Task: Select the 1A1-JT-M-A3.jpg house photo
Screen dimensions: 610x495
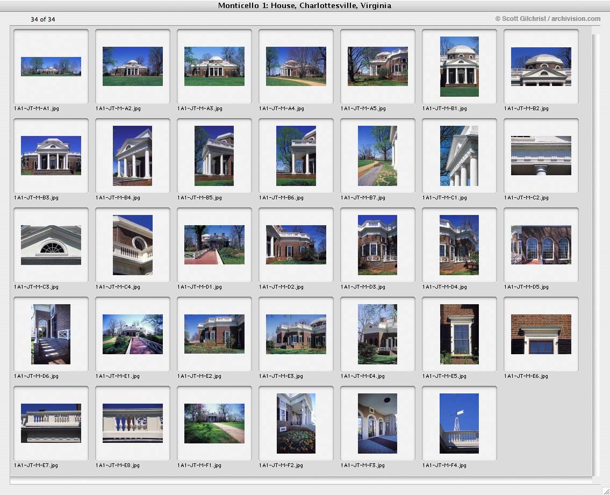Action: (x=214, y=66)
